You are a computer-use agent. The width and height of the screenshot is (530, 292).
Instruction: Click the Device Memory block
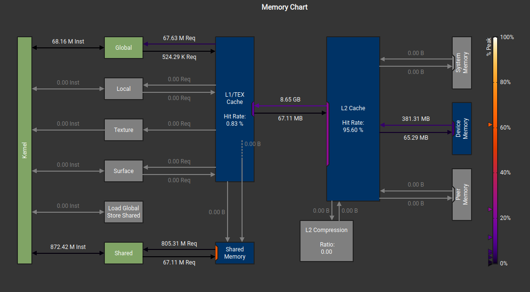[462, 128]
